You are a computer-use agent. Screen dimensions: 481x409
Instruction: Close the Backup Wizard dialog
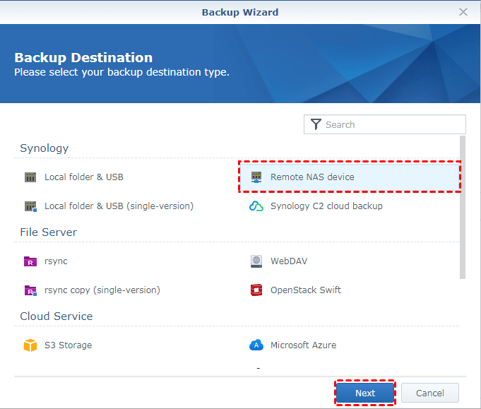(x=463, y=12)
